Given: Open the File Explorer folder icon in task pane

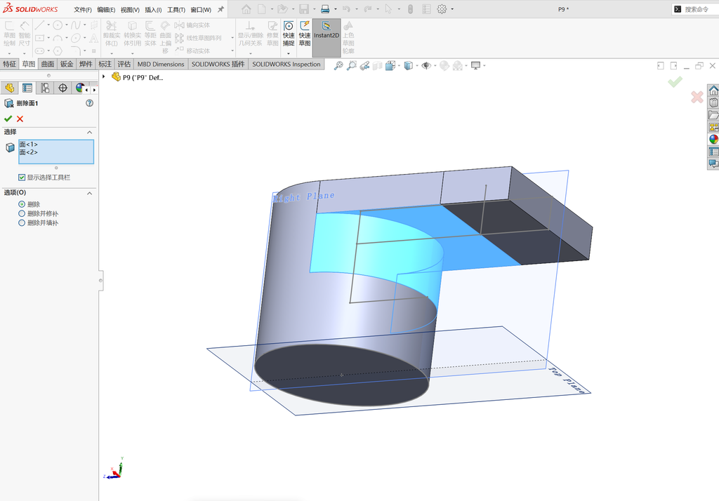Looking at the screenshot, I should [x=713, y=114].
